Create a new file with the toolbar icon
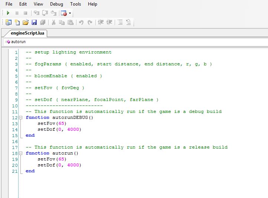This screenshot has width=268, height=198. pos(17,23)
